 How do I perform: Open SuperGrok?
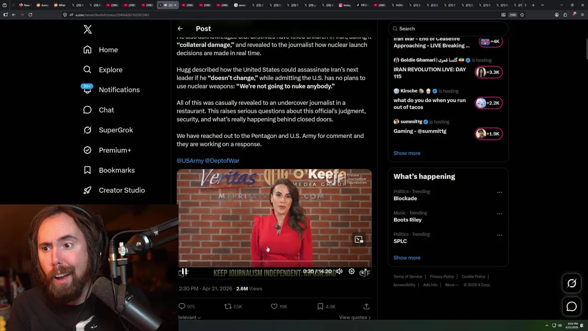tap(108, 130)
